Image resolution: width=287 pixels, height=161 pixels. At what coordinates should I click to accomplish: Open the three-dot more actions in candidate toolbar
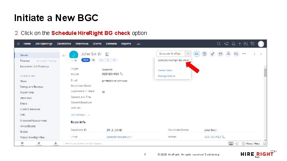click(244, 54)
